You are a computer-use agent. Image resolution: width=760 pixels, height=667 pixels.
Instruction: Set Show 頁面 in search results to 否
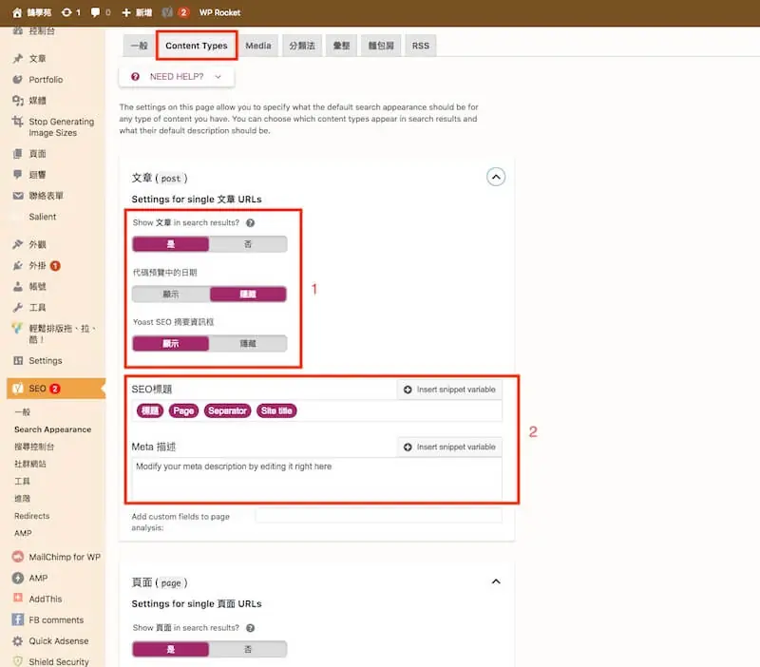(248, 649)
